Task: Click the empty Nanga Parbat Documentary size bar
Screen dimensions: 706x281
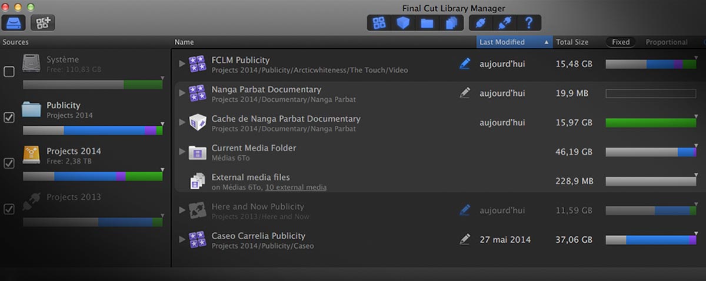Action: (651, 93)
